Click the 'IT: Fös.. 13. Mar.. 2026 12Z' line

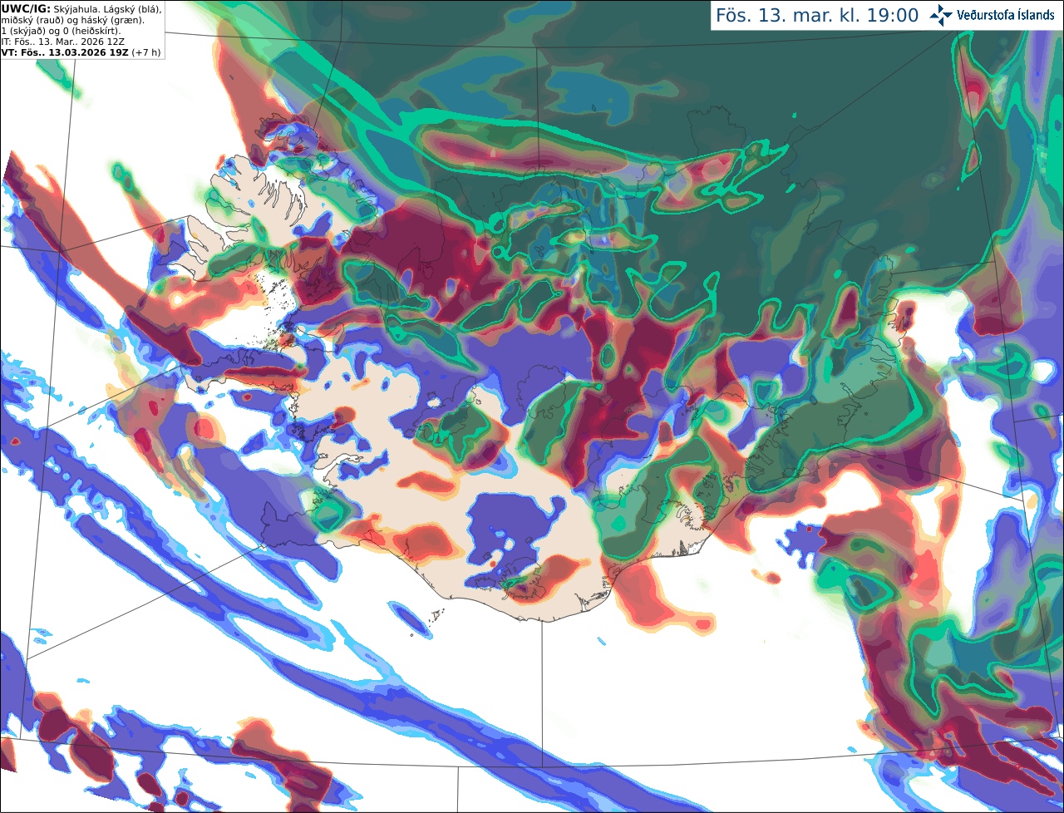[x=63, y=41]
